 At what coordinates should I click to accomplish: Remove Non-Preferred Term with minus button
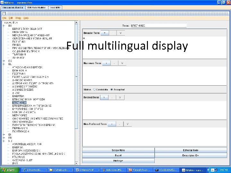click(x=120, y=124)
